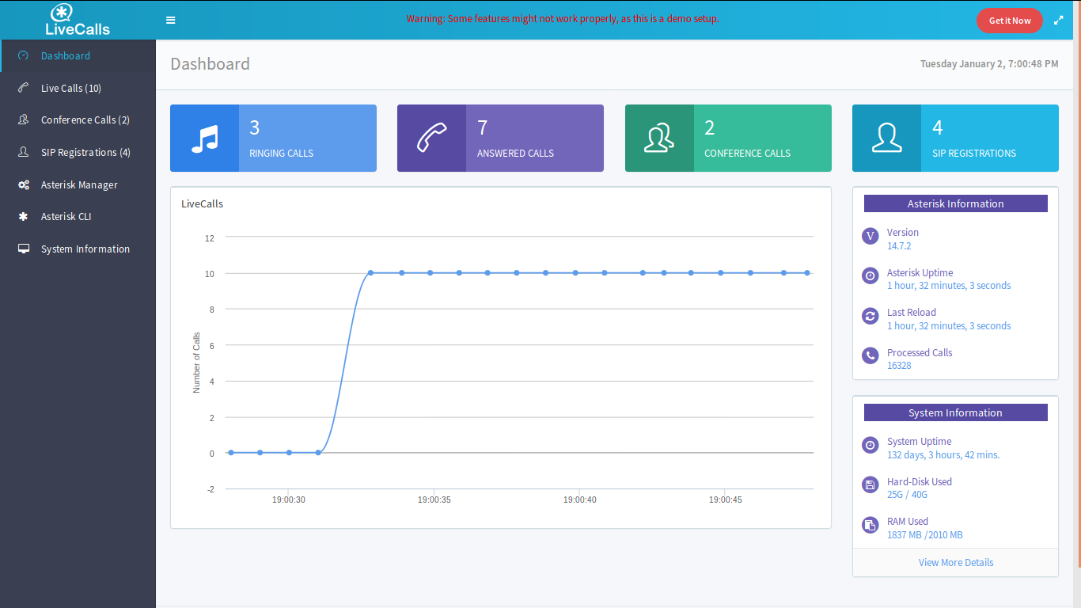Screen dimensions: 1081x608
Task: Click the System Uptime clock icon
Action: tap(870, 445)
